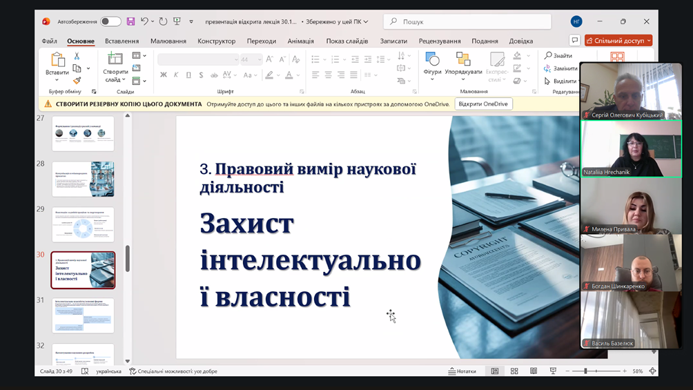Expand the Create slide (Створити слайд) dropdown
The height and width of the screenshot is (390, 693).
(x=115, y=79)
